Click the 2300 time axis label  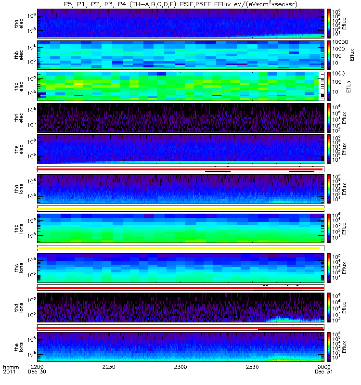pyautogui.click(x=180, y=367)
